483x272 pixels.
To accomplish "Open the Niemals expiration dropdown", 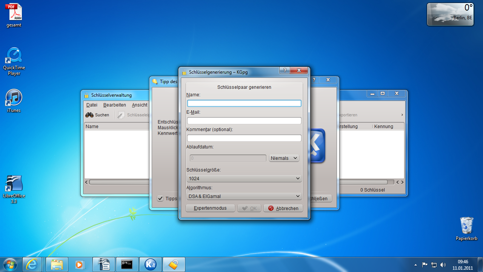I will pyautogui.click(x=284, y=158).
